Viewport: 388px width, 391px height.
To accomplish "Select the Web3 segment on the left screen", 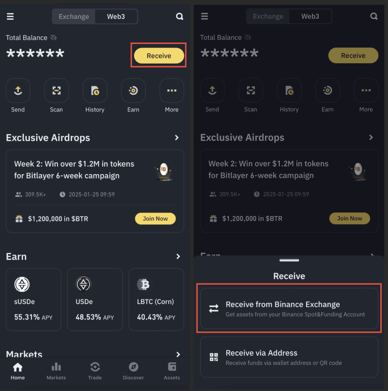I will tap(116, 17).
